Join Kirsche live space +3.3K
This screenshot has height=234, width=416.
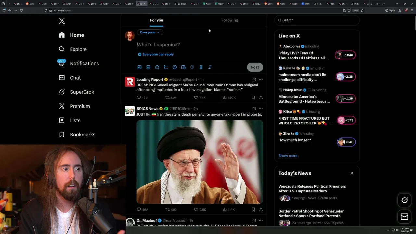click(x=345, y=77)
